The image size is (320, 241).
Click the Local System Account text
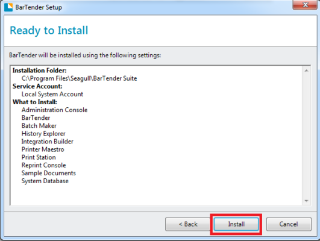52,94
